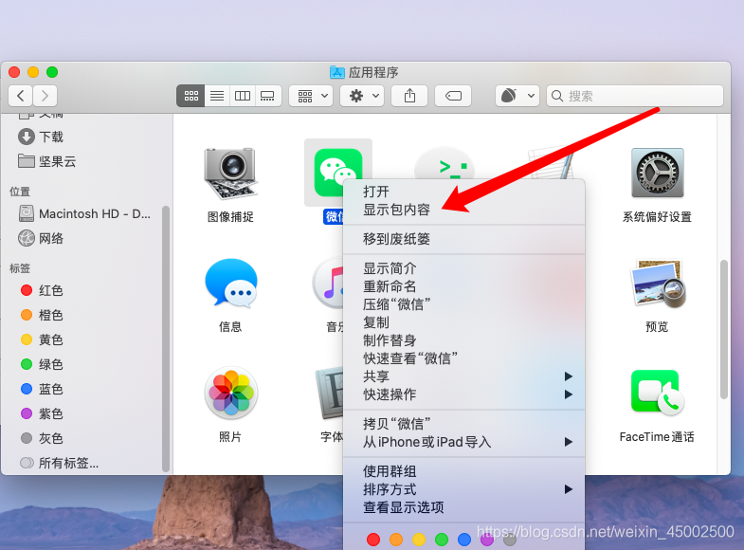
Task: Select the 绿色 tag in sidebar
Action: [42, 364]
